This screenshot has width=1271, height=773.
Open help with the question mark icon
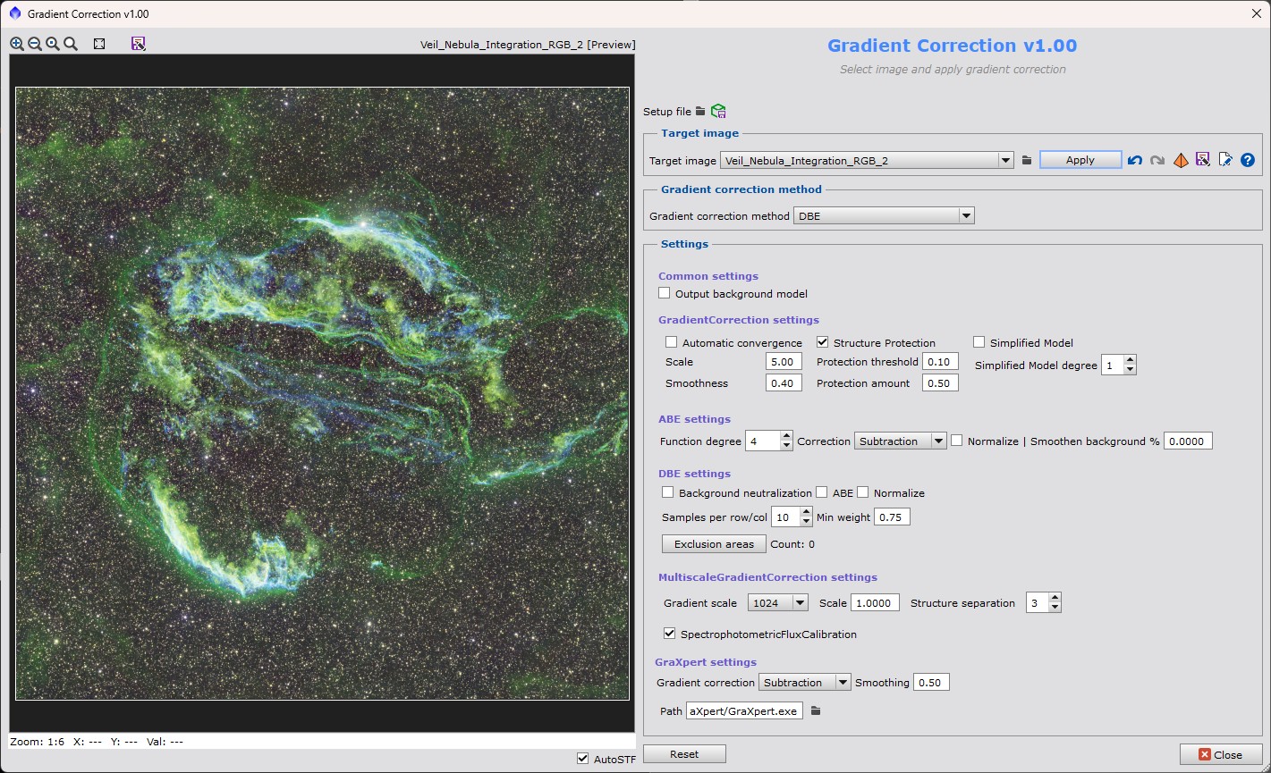point(1248,161)
